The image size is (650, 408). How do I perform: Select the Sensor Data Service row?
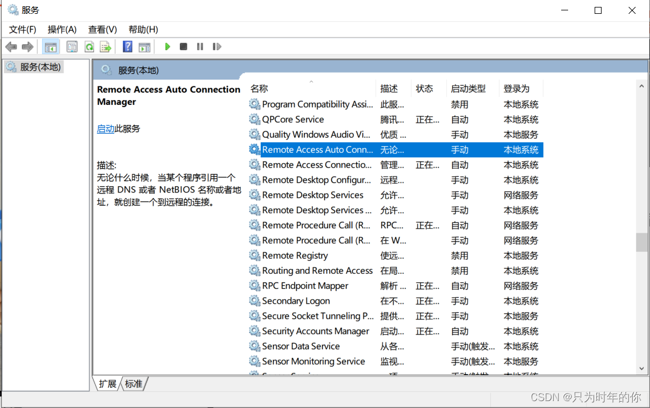tap(396, 346)
